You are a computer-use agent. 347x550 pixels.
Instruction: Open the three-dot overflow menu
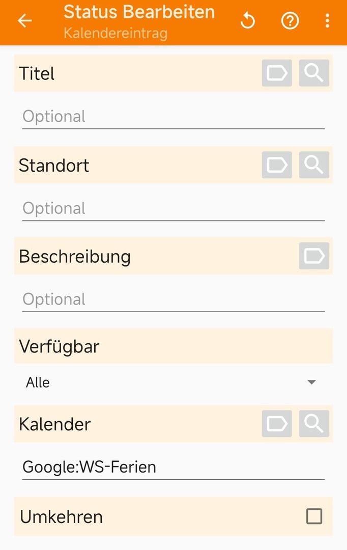[x=327, y=21]
